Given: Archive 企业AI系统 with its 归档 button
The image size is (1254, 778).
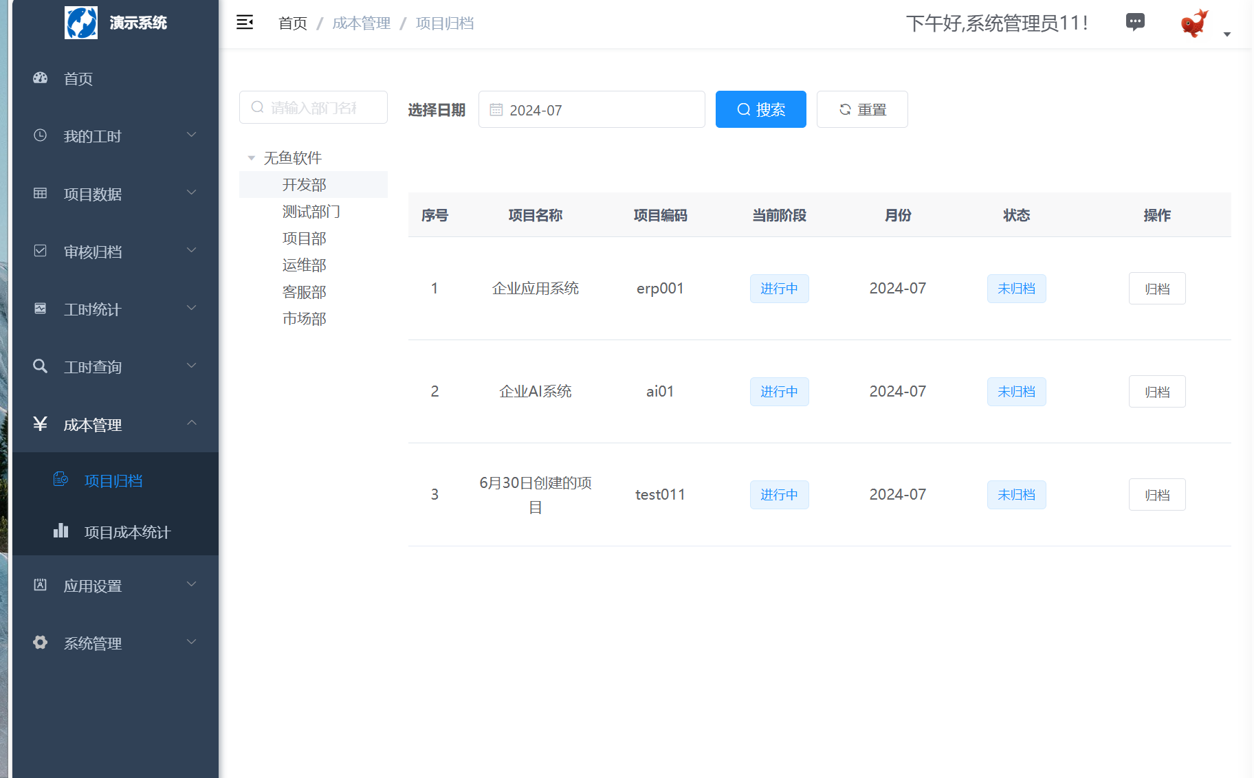Looking at the screenshot, I should tap(1157, 392).
